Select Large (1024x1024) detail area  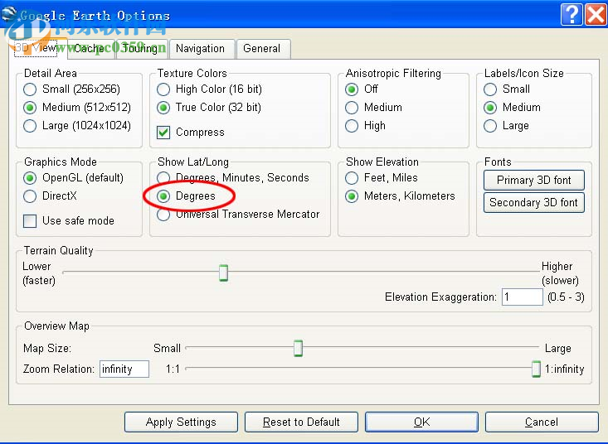[x=77, y=126]
